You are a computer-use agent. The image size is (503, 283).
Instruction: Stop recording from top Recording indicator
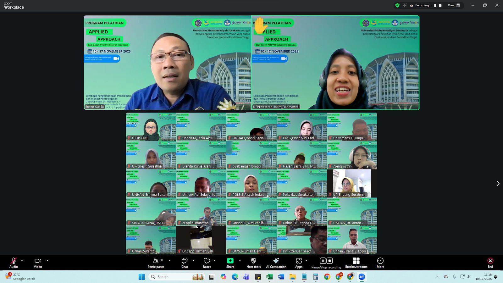pos(440,5)
